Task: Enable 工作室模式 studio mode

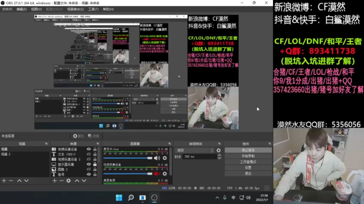Action: coord(248,162)
